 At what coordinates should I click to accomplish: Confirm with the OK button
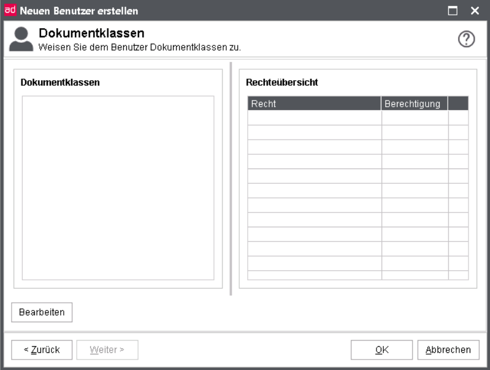click(x=381, y=350)
